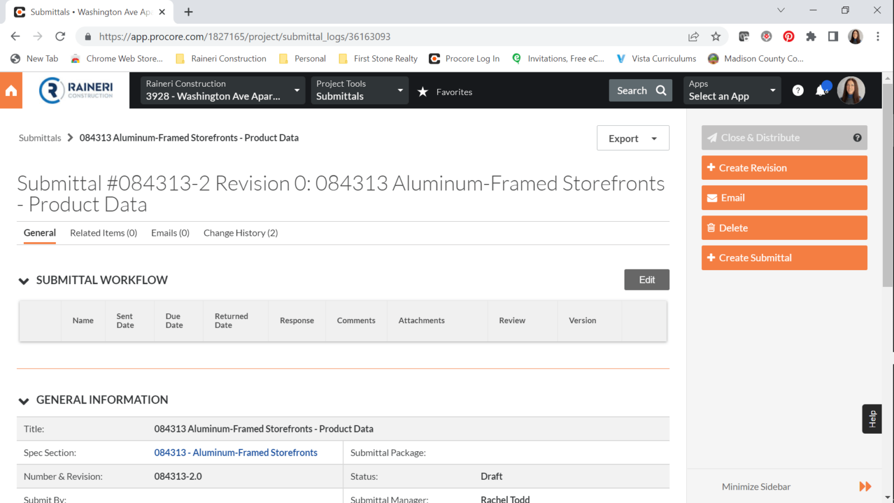Switch to the General tab
The height and width of the screenshot is (503, 894).
tap(40, 233)
